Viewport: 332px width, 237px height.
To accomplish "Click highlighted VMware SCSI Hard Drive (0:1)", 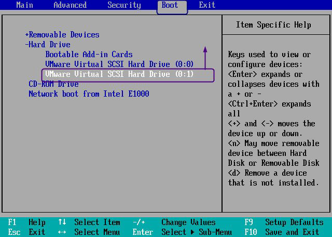I will 128,75.
